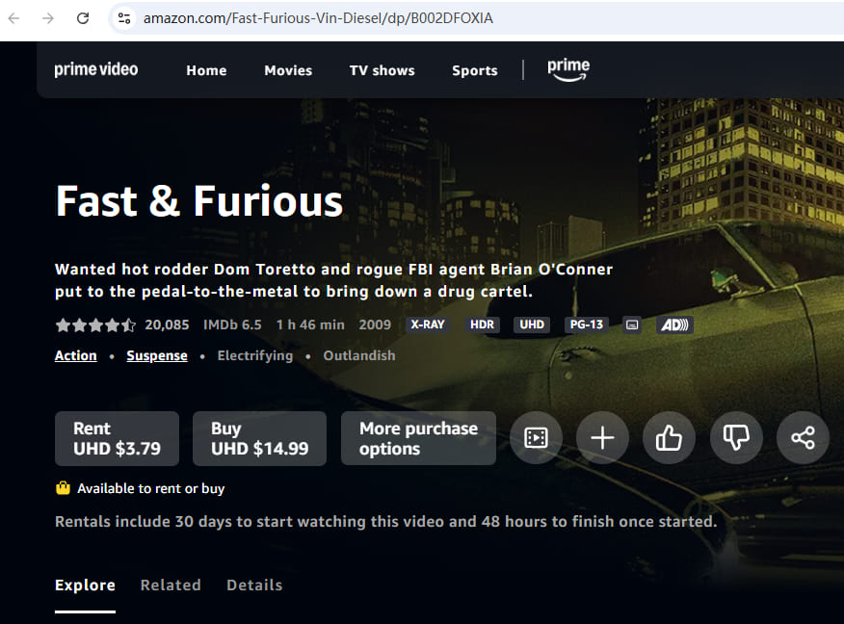844x624 pixels.
Task: Click the X-RAY badge
Action: click(428, 325)
